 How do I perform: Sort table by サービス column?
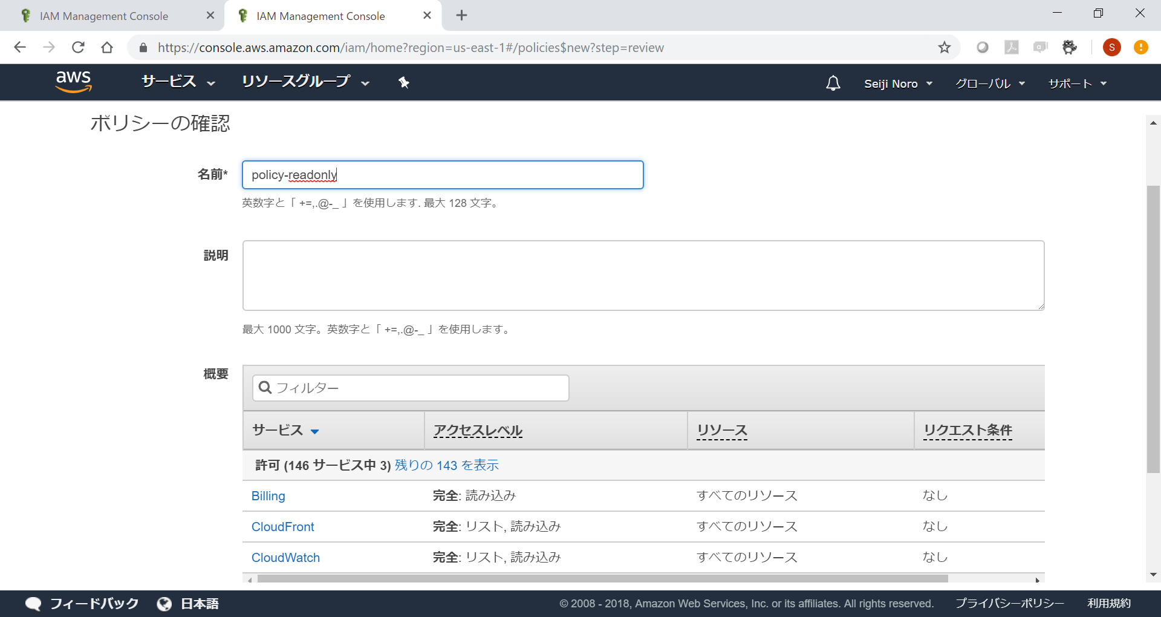pos(285,430)
